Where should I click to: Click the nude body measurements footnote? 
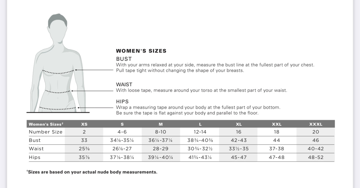[x=92, y=172]
